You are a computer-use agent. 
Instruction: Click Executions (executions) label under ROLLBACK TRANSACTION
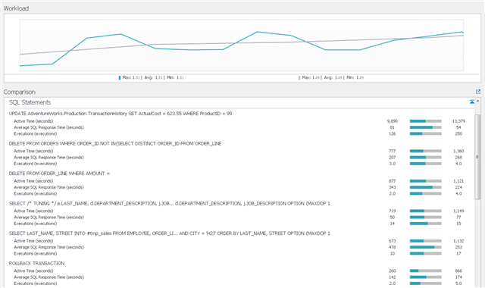(36, 283)
